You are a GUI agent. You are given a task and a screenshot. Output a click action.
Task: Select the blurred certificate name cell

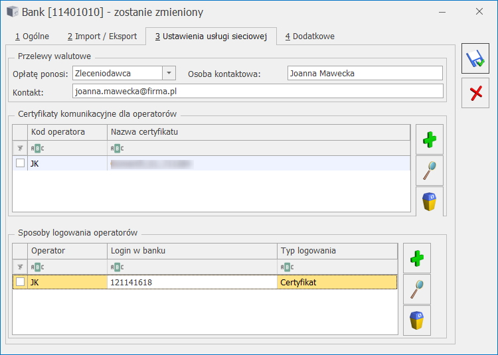258,163
